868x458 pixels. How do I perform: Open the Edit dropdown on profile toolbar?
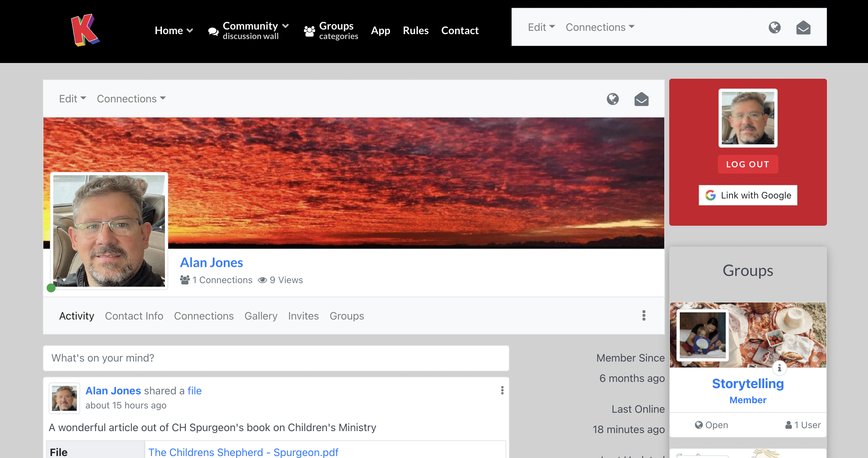click(x=72, y=99)
